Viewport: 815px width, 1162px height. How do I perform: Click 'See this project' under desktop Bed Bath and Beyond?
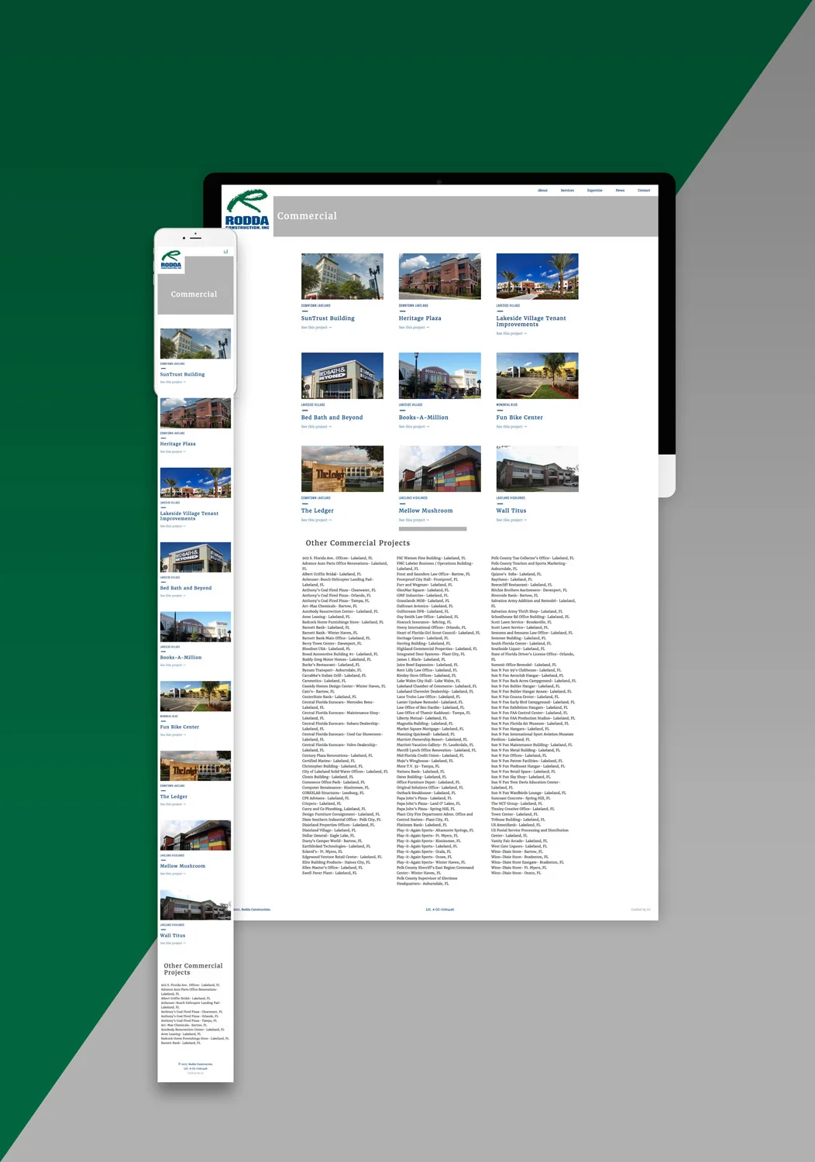click(316, 427)
